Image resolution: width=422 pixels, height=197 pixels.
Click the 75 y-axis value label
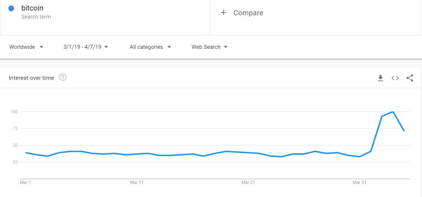15,129
